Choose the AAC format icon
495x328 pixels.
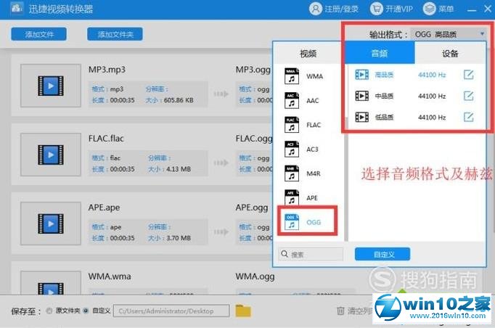[x=291, y=101]
